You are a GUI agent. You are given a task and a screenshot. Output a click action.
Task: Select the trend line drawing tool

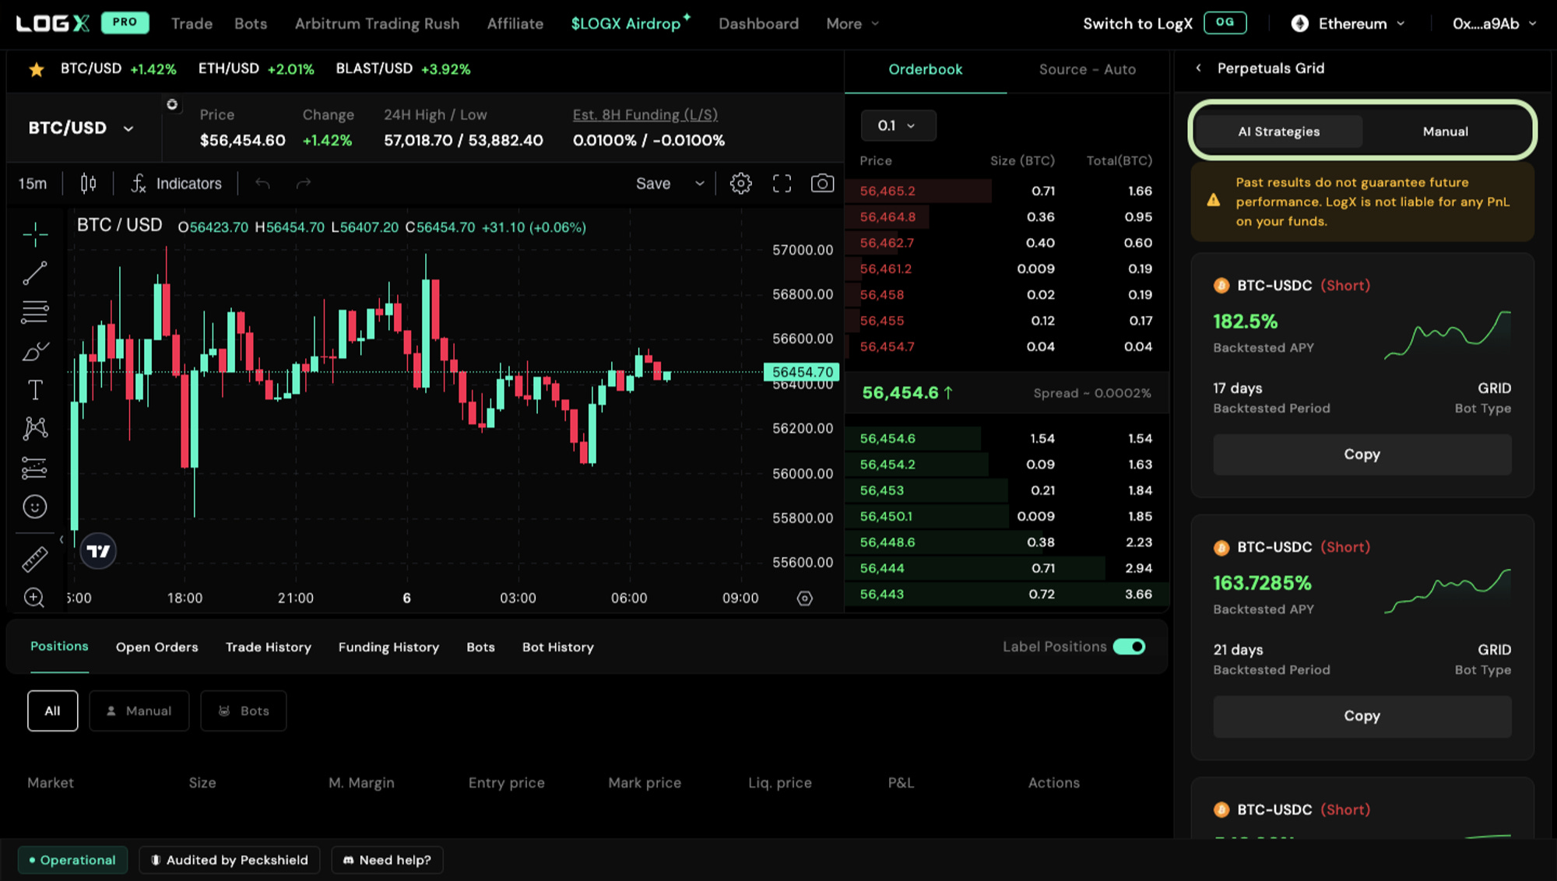click(35, 273)
